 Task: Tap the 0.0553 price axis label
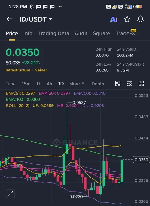[x=141, y=95]
